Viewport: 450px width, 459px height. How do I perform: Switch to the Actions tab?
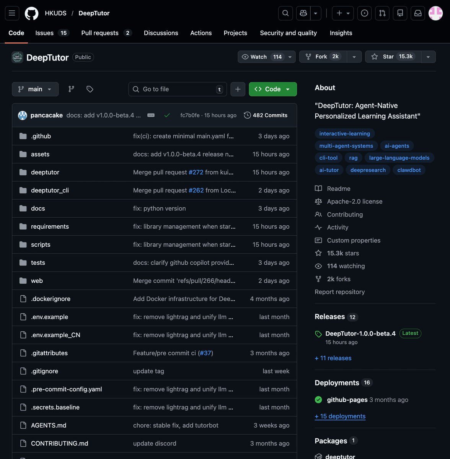(x=201, y=33)
